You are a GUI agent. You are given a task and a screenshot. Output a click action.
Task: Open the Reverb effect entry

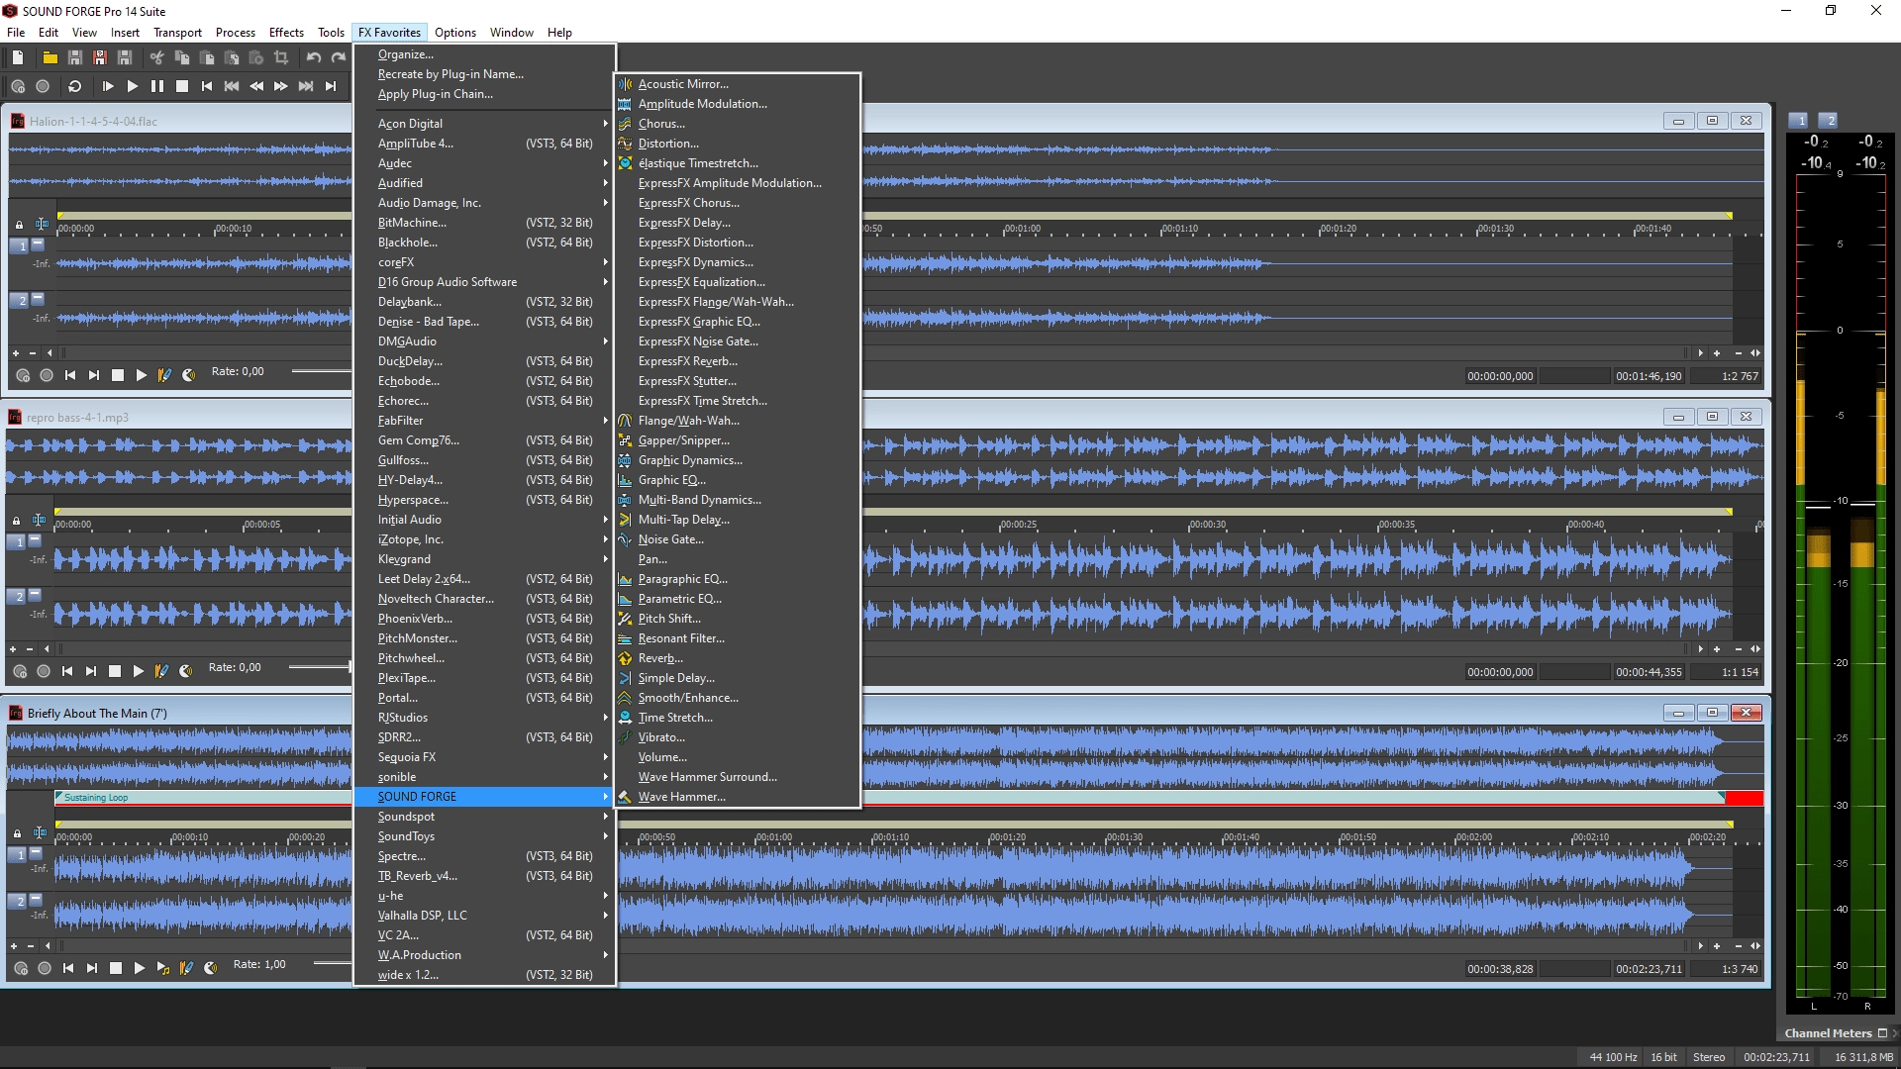pos(737,658)
